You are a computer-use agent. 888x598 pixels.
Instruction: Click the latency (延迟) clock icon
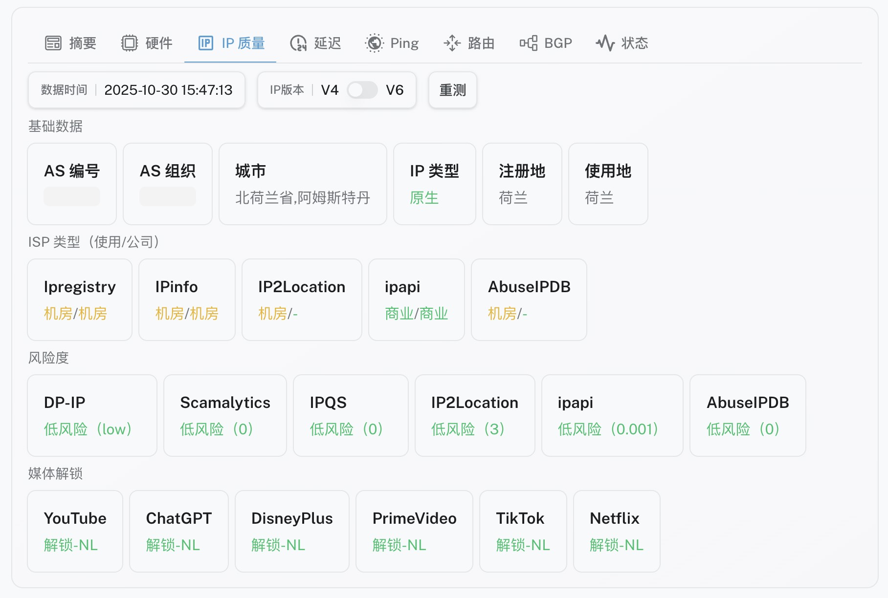[298, 43]
